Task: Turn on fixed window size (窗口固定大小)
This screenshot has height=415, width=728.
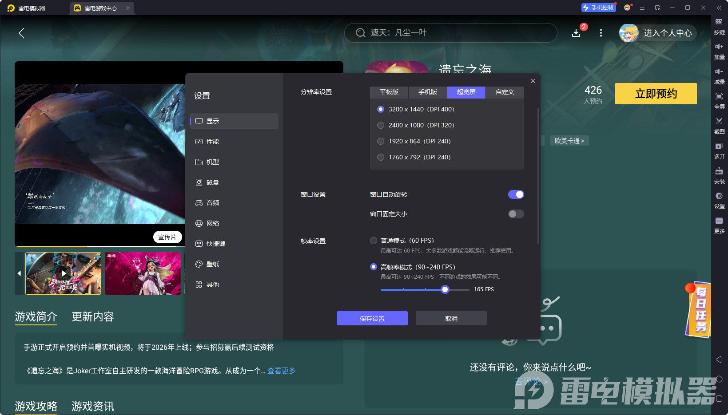Action: [x=516, y=213]
